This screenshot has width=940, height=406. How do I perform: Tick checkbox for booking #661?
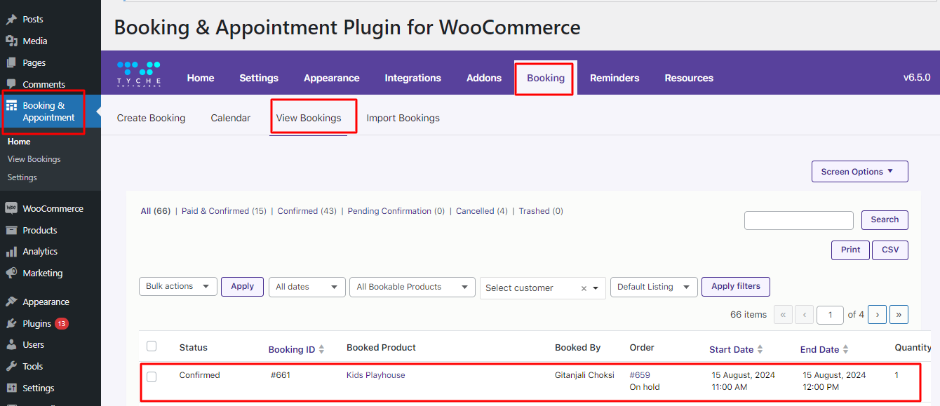coord(152,377)
